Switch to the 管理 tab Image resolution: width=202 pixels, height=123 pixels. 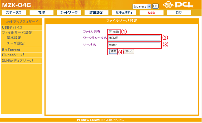point(41,13)
